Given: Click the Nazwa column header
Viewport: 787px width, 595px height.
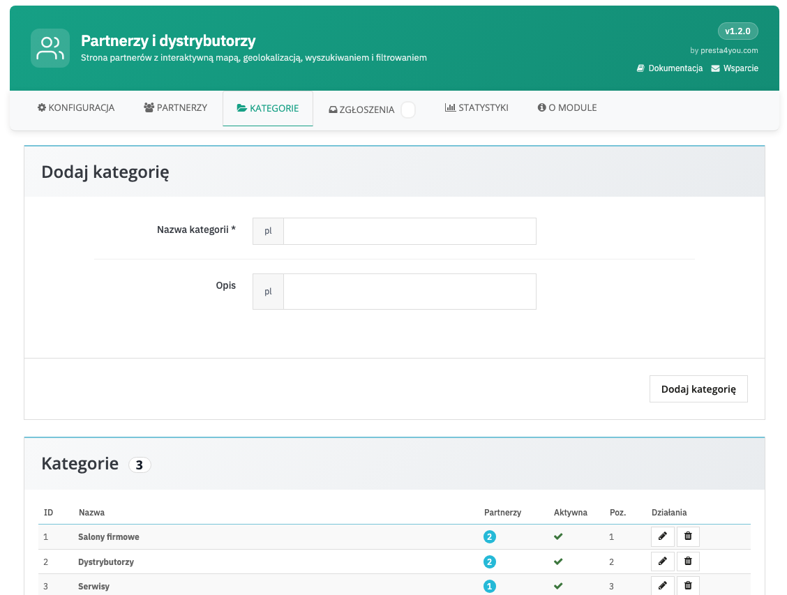Looking at the screenshot, I should point(92,512).
